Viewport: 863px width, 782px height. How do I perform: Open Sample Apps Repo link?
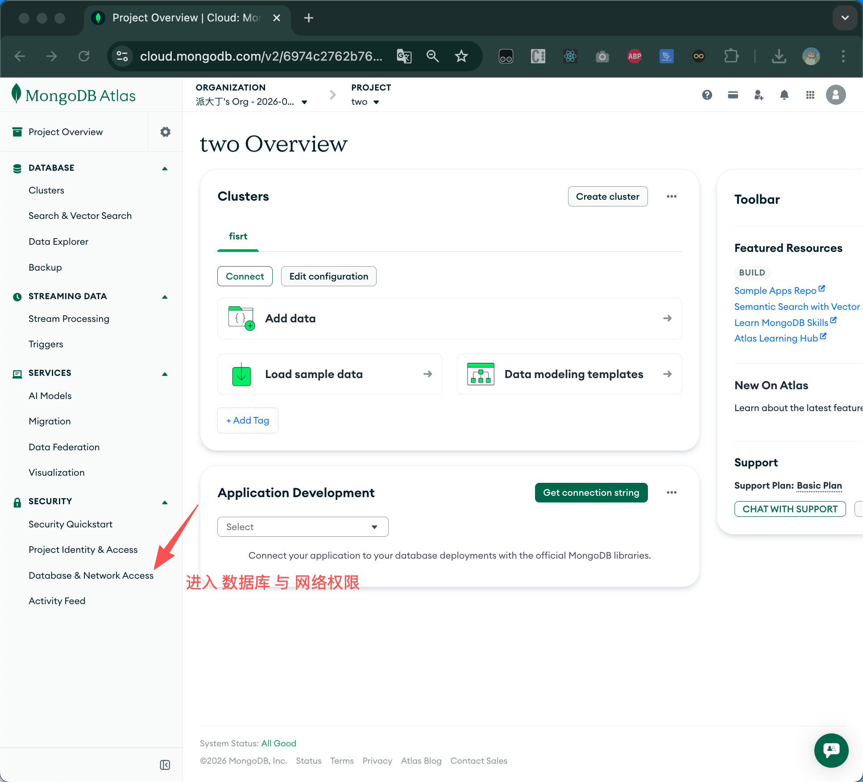click(775, 291)
